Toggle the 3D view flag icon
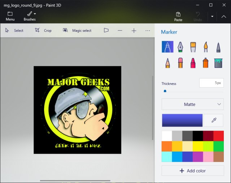The image size is (231, 183). 106,30
